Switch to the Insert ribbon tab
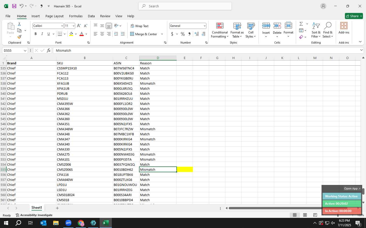The height and width of the screenshot is (228, 366). point(36,16)
